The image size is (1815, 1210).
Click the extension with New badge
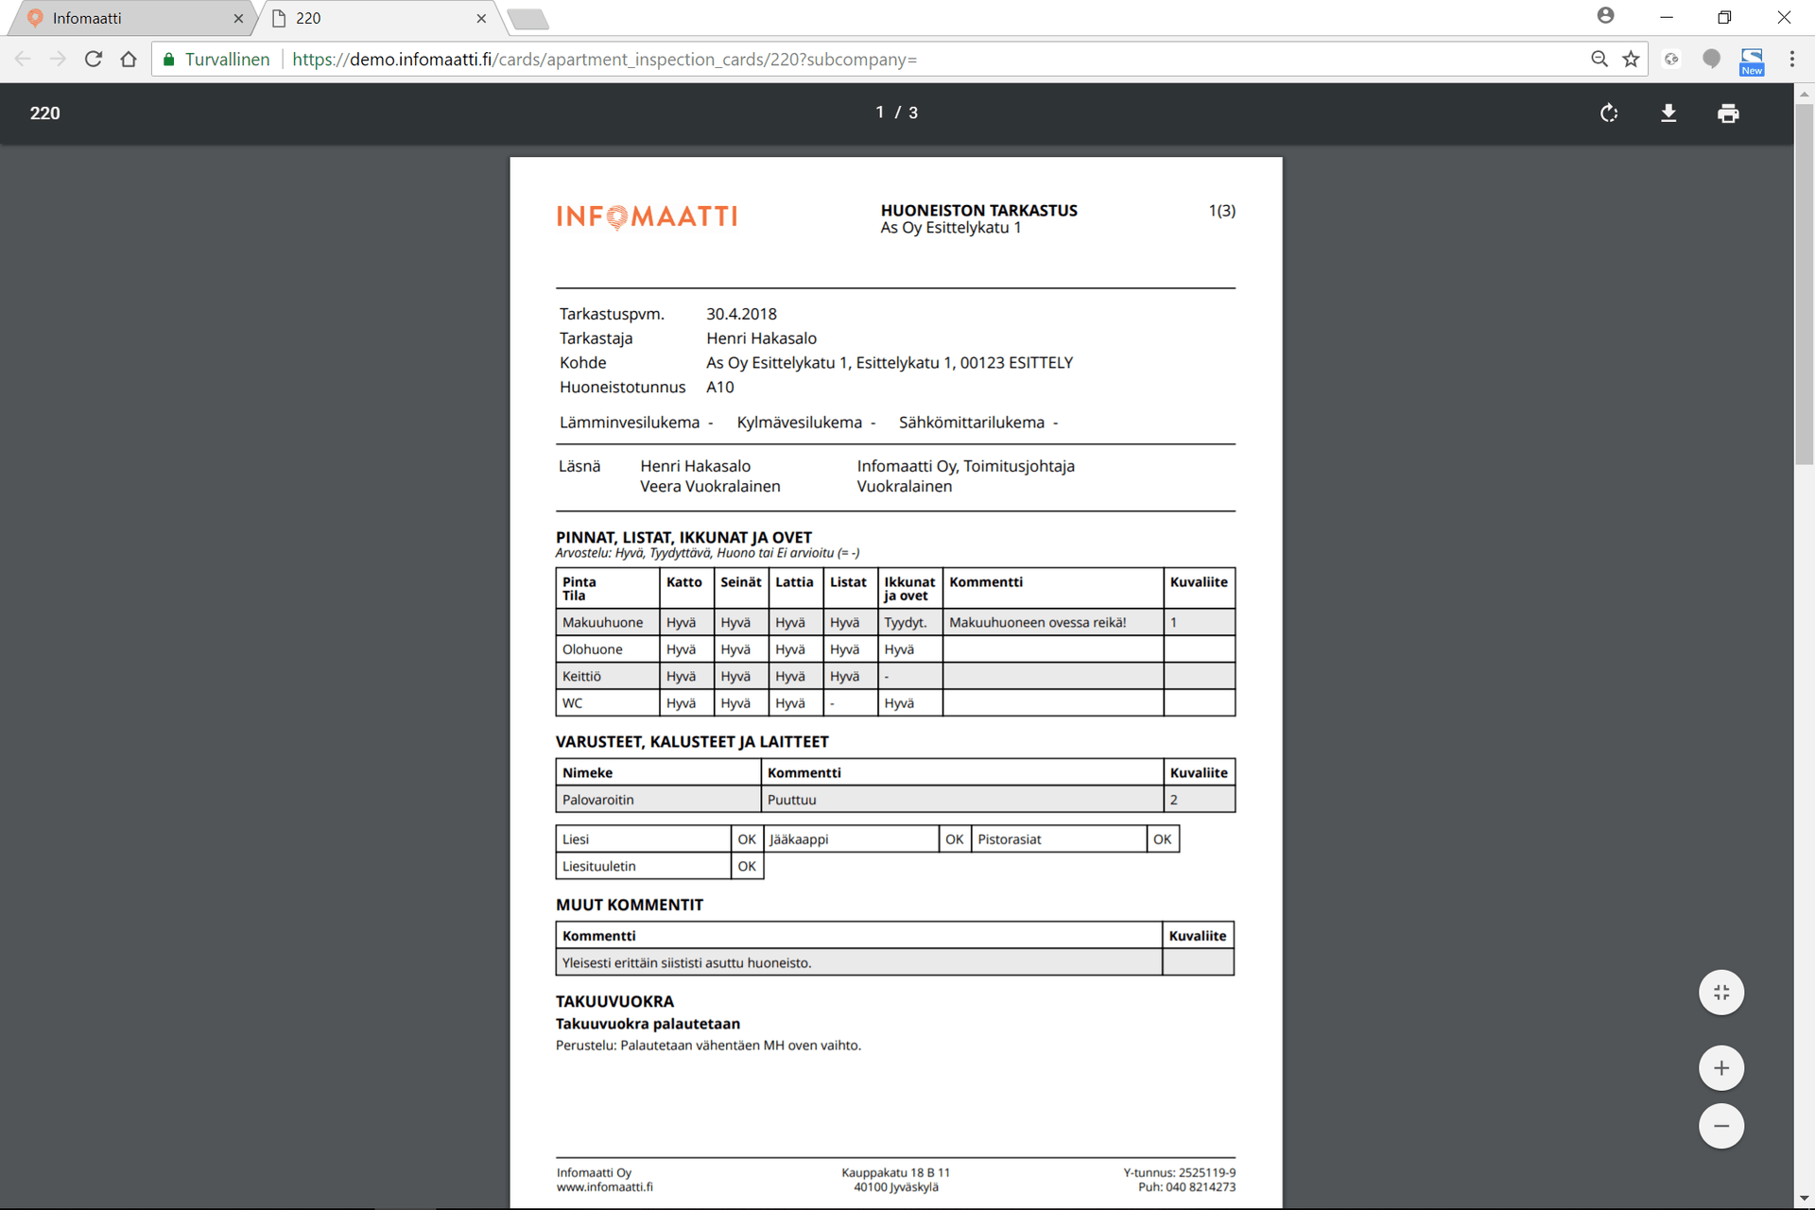point(1752,60)
